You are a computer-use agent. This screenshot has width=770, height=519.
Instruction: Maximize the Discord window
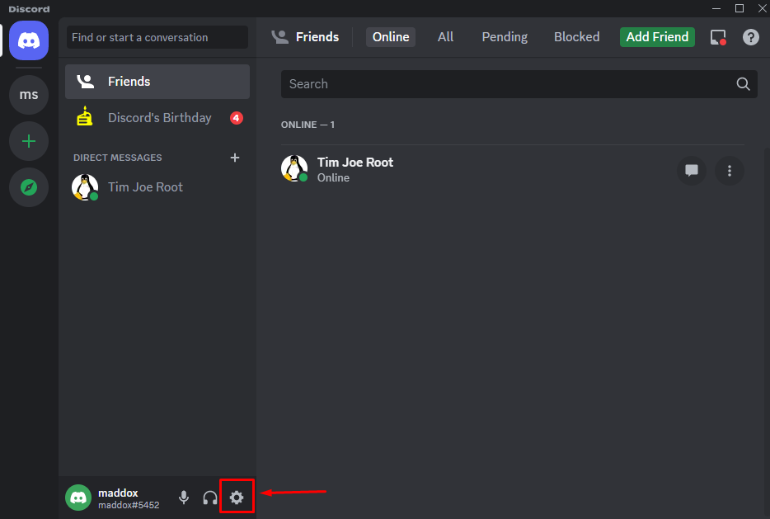click(x=739, y=8)
